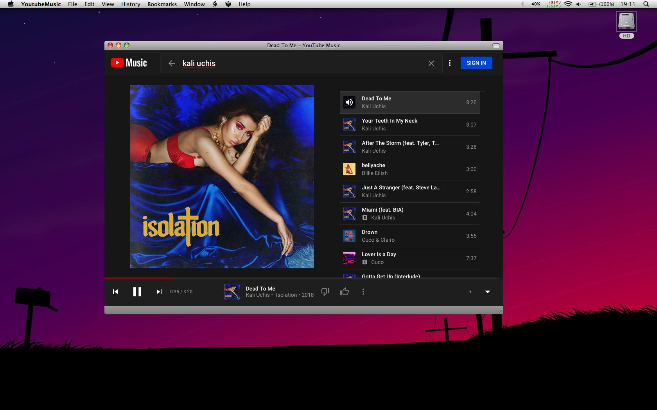The width and height of the screenshot is (657, 410).
Task: Click the red playback progress bar
Action: coord(139,278)
